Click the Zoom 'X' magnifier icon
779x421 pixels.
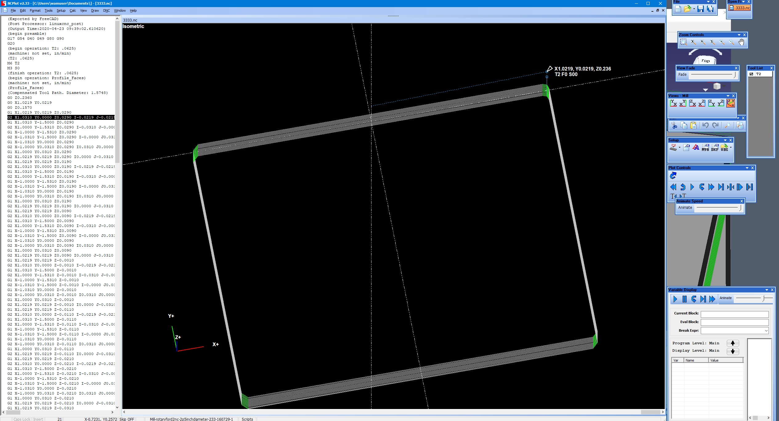pos(693,42)
